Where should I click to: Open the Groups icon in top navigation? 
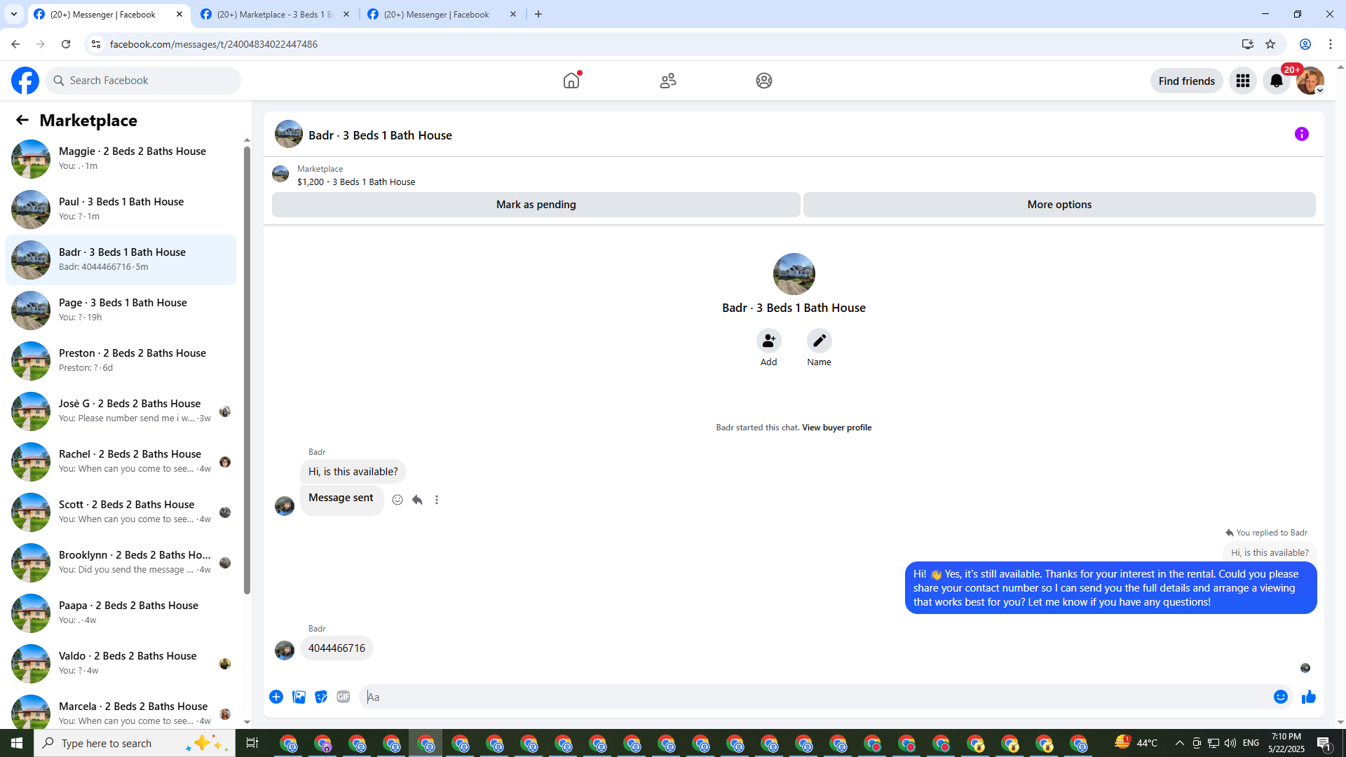coord(764,81)
